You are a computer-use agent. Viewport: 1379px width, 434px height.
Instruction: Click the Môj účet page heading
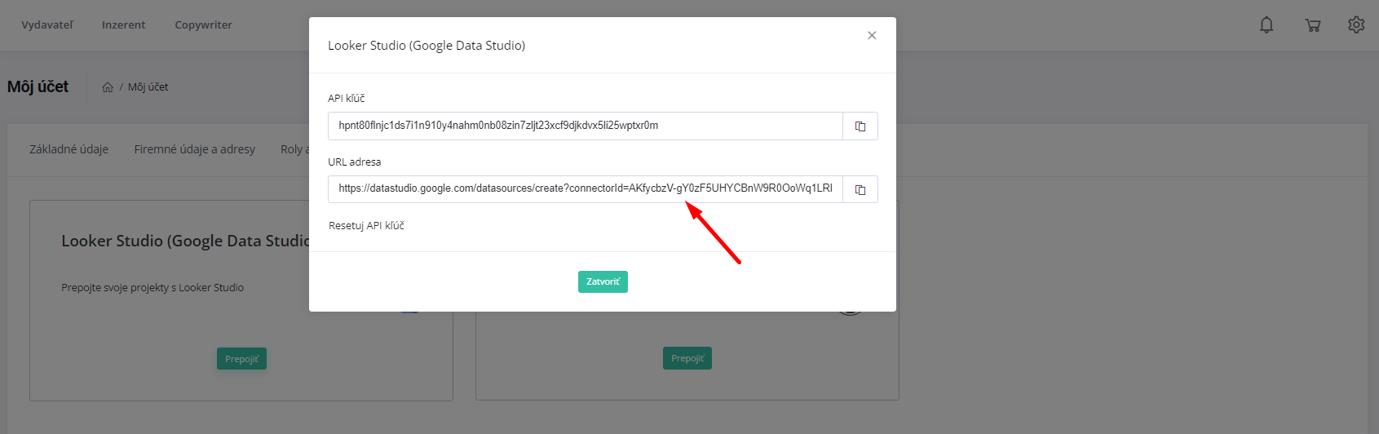point(38,86)
